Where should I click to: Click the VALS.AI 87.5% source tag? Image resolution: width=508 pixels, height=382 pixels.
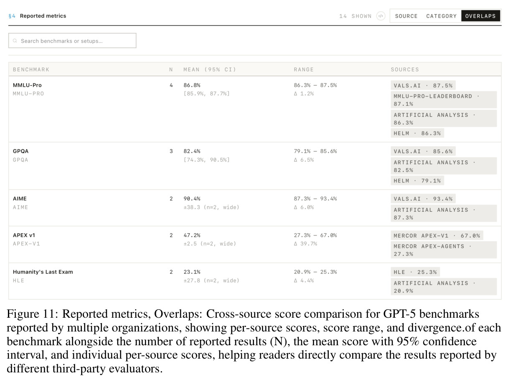pyautogui.click(x=423, y=85)
